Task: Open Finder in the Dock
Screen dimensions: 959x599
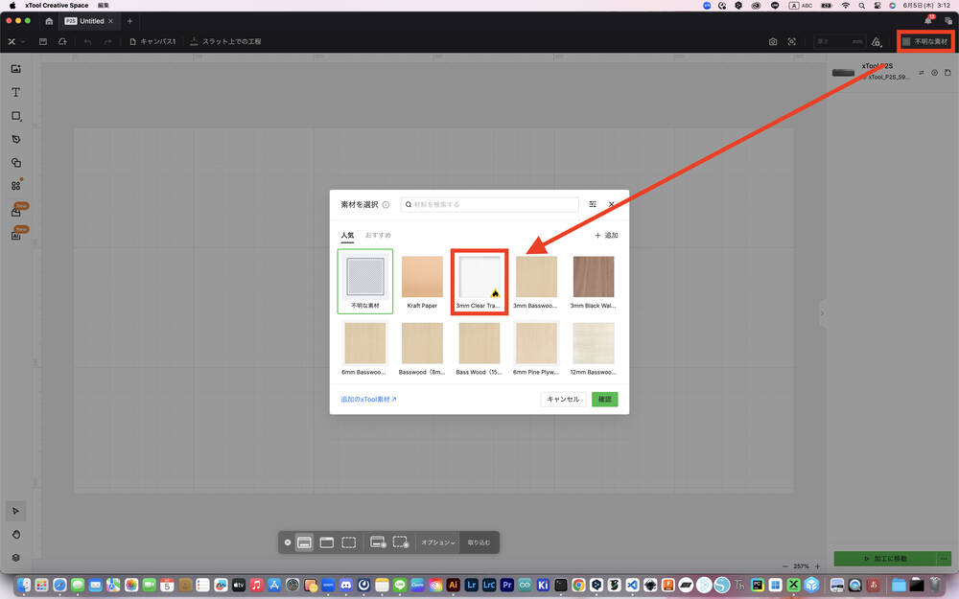Action: point(23,585)
